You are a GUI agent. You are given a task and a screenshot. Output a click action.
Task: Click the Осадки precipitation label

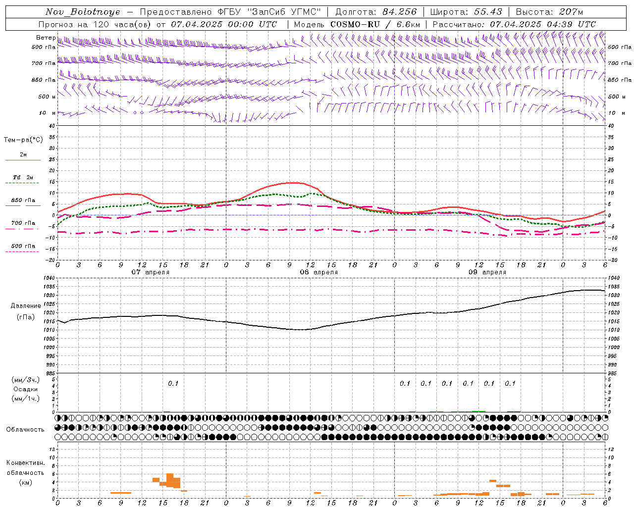[x=25, y=389]
